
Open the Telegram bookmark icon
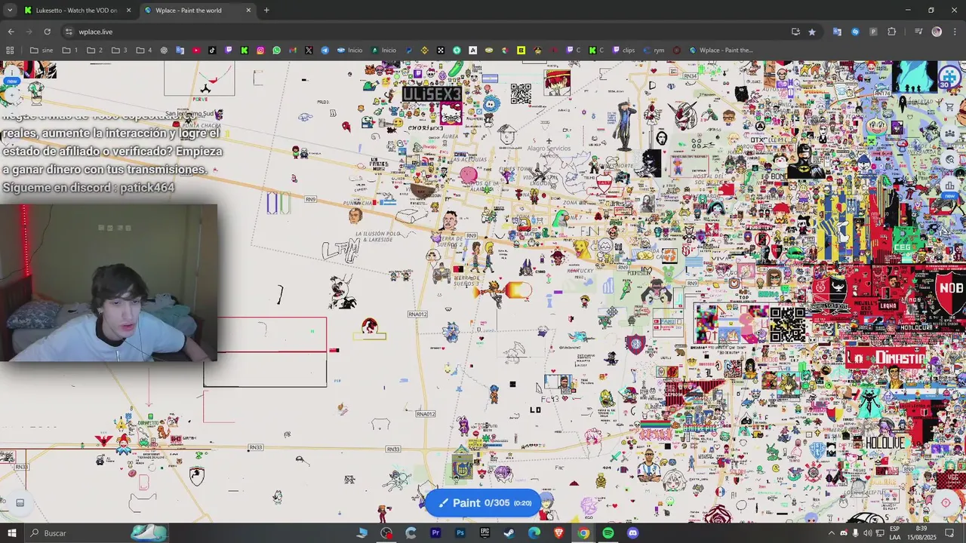pyautogui.click(x=325, y=51)
